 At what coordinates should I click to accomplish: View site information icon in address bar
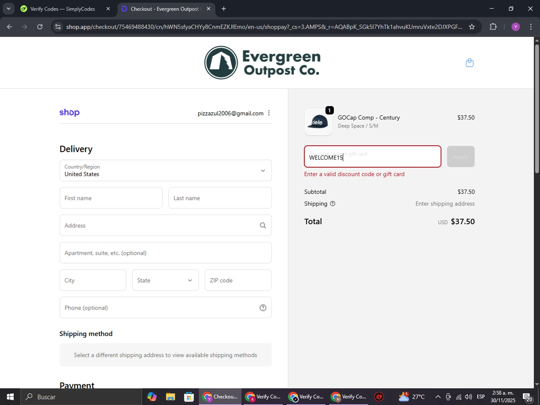click(58, 27)
